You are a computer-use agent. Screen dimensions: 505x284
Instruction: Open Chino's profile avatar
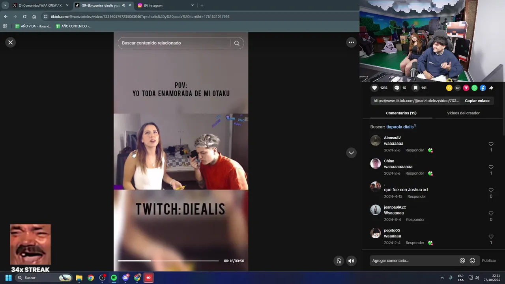[376, 164]
